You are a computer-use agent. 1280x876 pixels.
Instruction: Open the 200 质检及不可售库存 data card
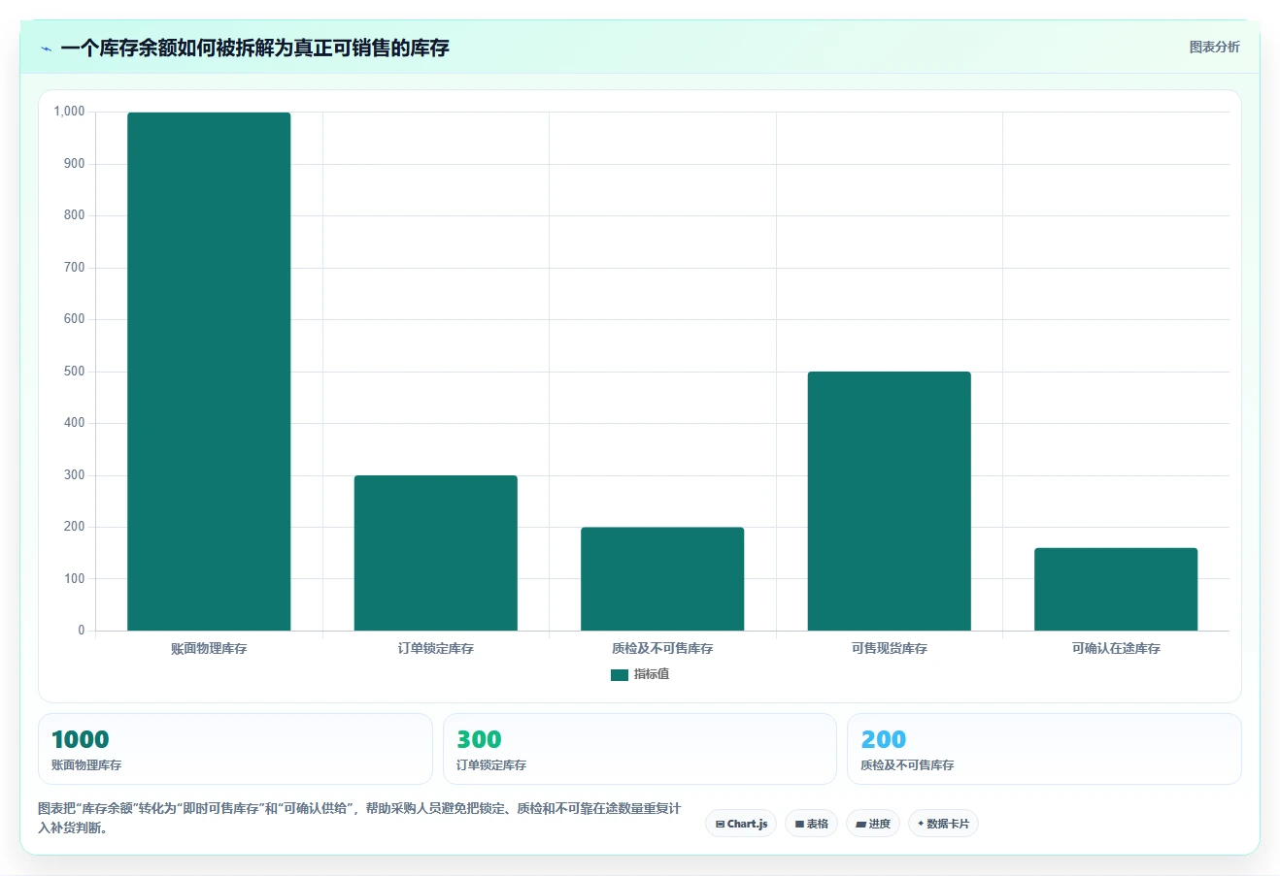1044,749
